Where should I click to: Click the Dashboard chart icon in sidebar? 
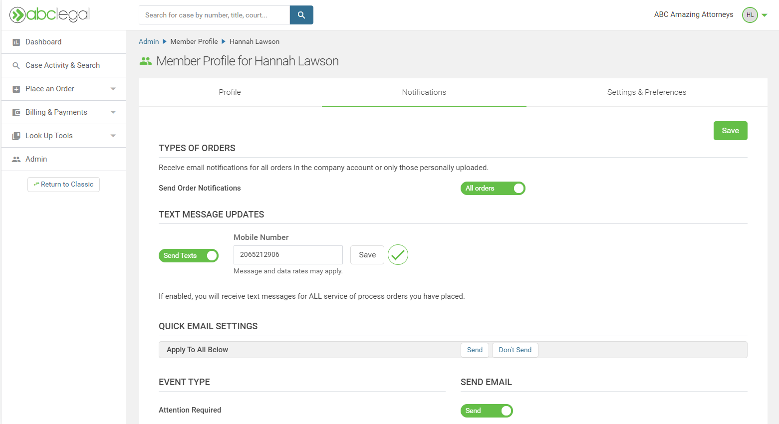tap(16, 42)
